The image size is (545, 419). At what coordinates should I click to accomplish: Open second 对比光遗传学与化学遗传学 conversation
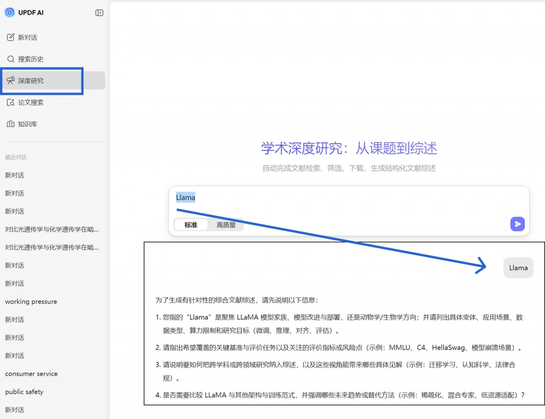52,247
